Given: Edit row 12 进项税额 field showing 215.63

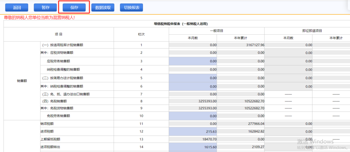Looking at the screenshot, I should click(193, 132).
